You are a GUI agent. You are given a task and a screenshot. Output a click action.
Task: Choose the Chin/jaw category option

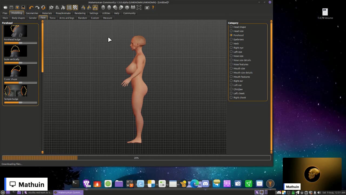click(x=231, y=89)
